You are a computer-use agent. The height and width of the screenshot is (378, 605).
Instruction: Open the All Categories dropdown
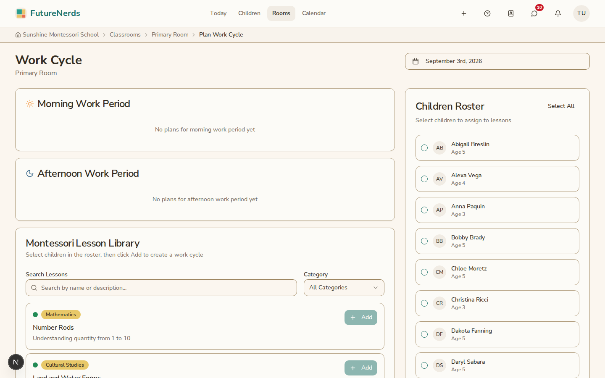(344, 288)
